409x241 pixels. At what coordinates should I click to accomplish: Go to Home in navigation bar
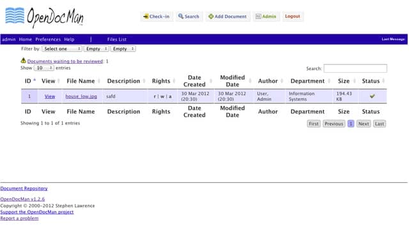pyautogui.click(x=26, y=40)
